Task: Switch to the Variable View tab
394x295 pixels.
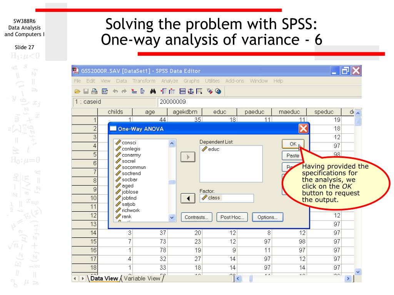Action: click(x=142, y=278)
